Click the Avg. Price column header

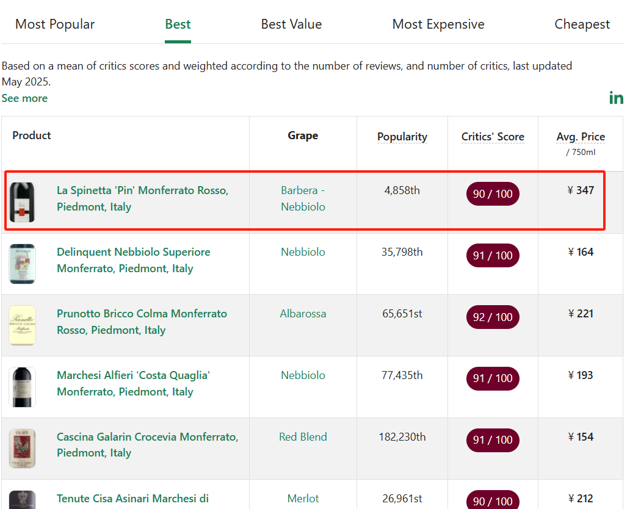[581, 137]
